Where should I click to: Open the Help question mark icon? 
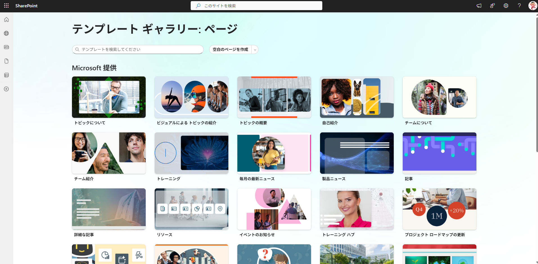[519, 6]
